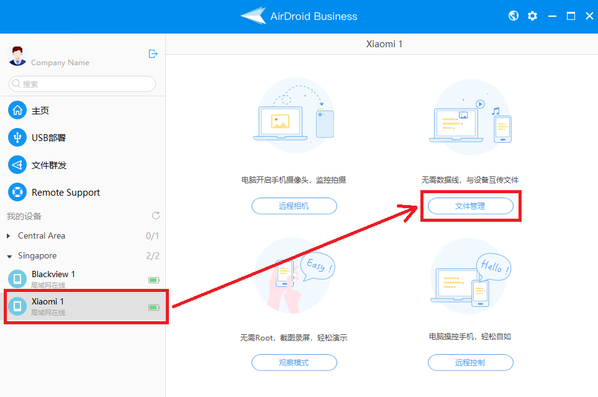
Task: Click caption 电脑操控手机，轻松自如
Action: [470, 336]
